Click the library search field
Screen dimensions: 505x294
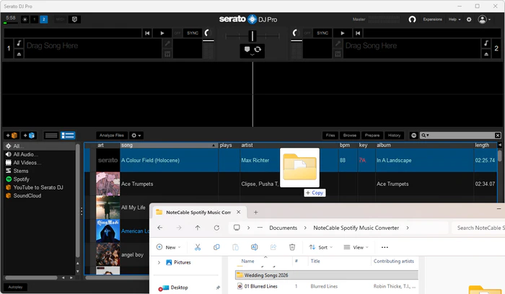(460, 135)
